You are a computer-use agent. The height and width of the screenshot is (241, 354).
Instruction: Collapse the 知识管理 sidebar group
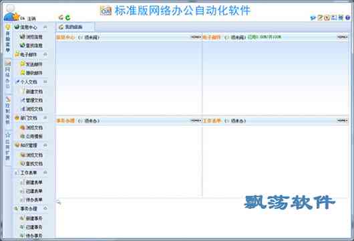(x=45, y=145)
